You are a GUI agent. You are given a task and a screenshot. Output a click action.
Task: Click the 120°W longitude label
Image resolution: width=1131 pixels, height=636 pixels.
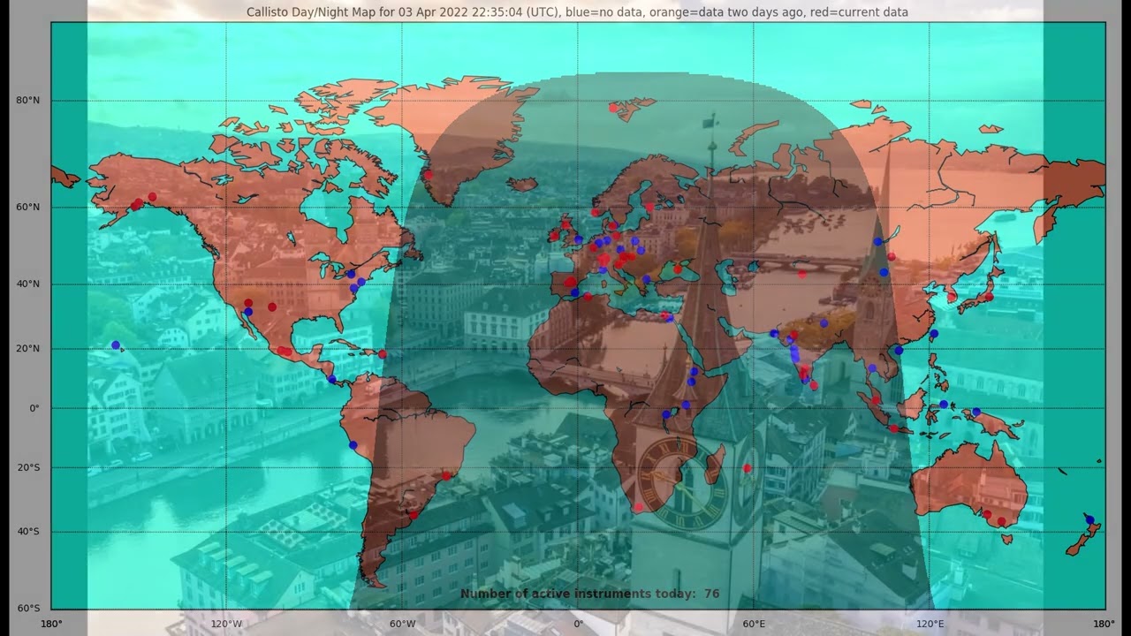pyautogui.click(x=226, y=624)
